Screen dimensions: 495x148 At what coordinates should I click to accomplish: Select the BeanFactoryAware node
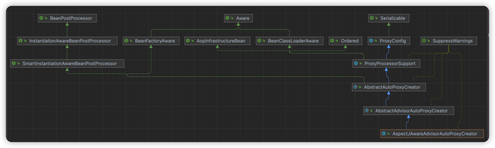tap(151, 41)
